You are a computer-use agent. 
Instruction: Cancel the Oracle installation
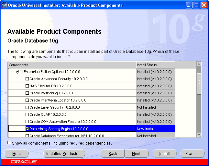pyautogui.click(x=192, y=154)
